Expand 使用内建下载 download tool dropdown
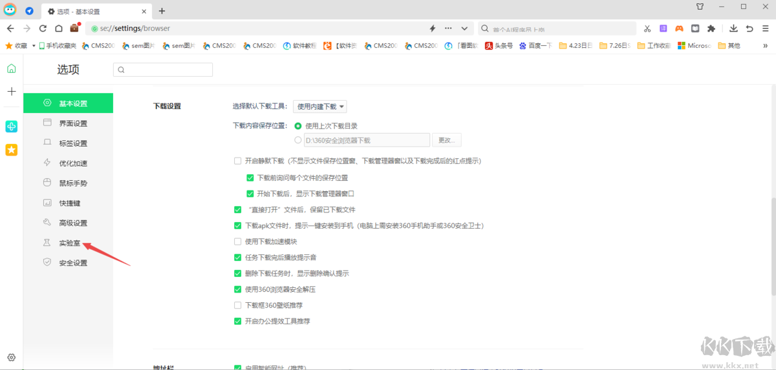The image size is (776, 370). 320,107
